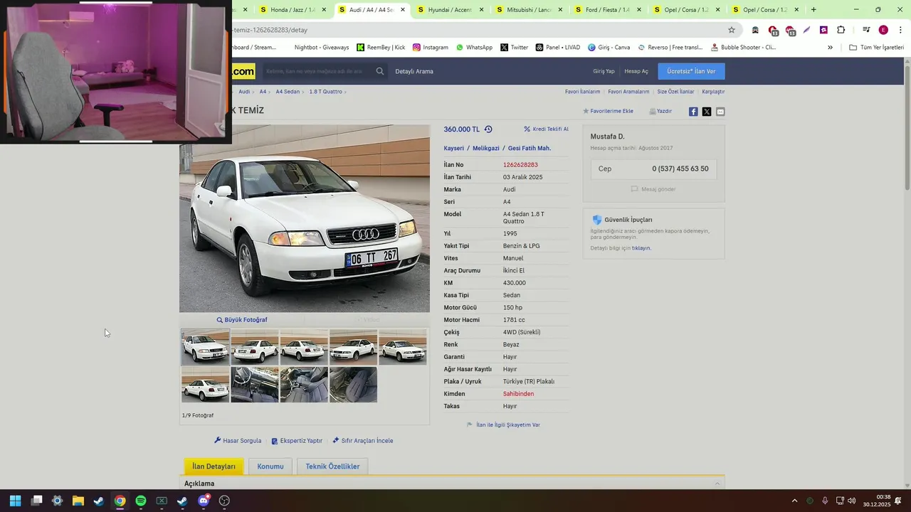
Task: Click 1.8 T Quattro breadcrumb
Action: point(325,92)
